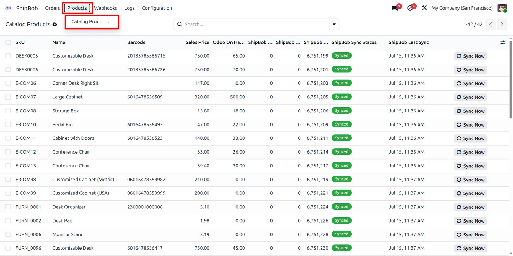
Task: Open the Products menu
Action: (77, 8)
